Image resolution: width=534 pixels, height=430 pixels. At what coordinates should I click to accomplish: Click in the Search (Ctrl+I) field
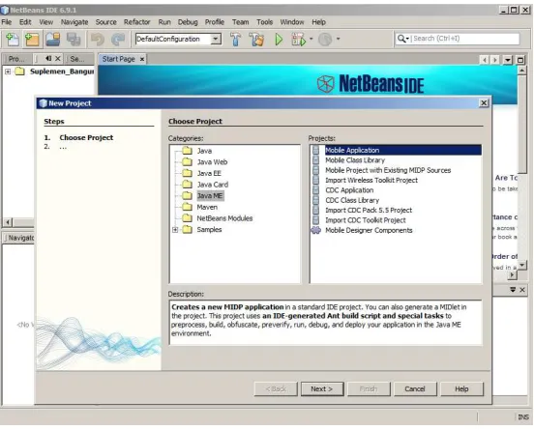(x=465, y=39)
